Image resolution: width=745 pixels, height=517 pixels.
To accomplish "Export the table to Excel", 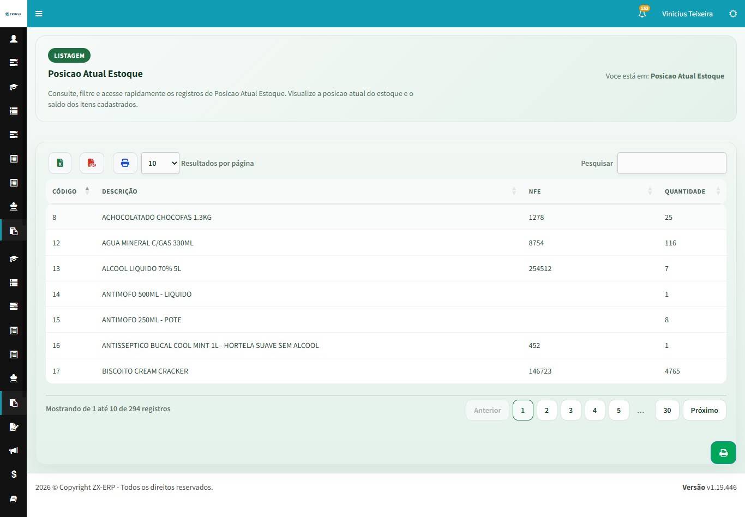I will pos(60,163).
